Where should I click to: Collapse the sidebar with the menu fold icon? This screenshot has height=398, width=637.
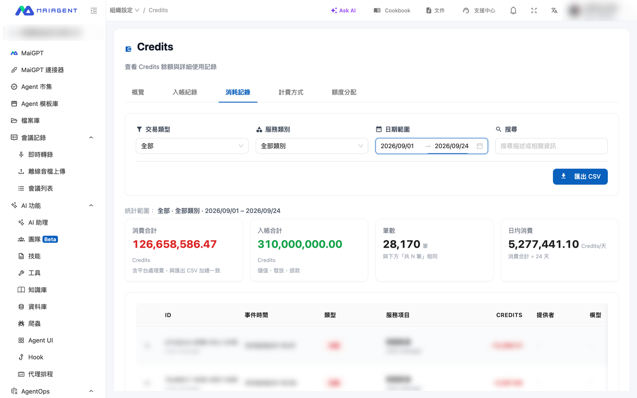pyautogui.click(x=94, y=11)
